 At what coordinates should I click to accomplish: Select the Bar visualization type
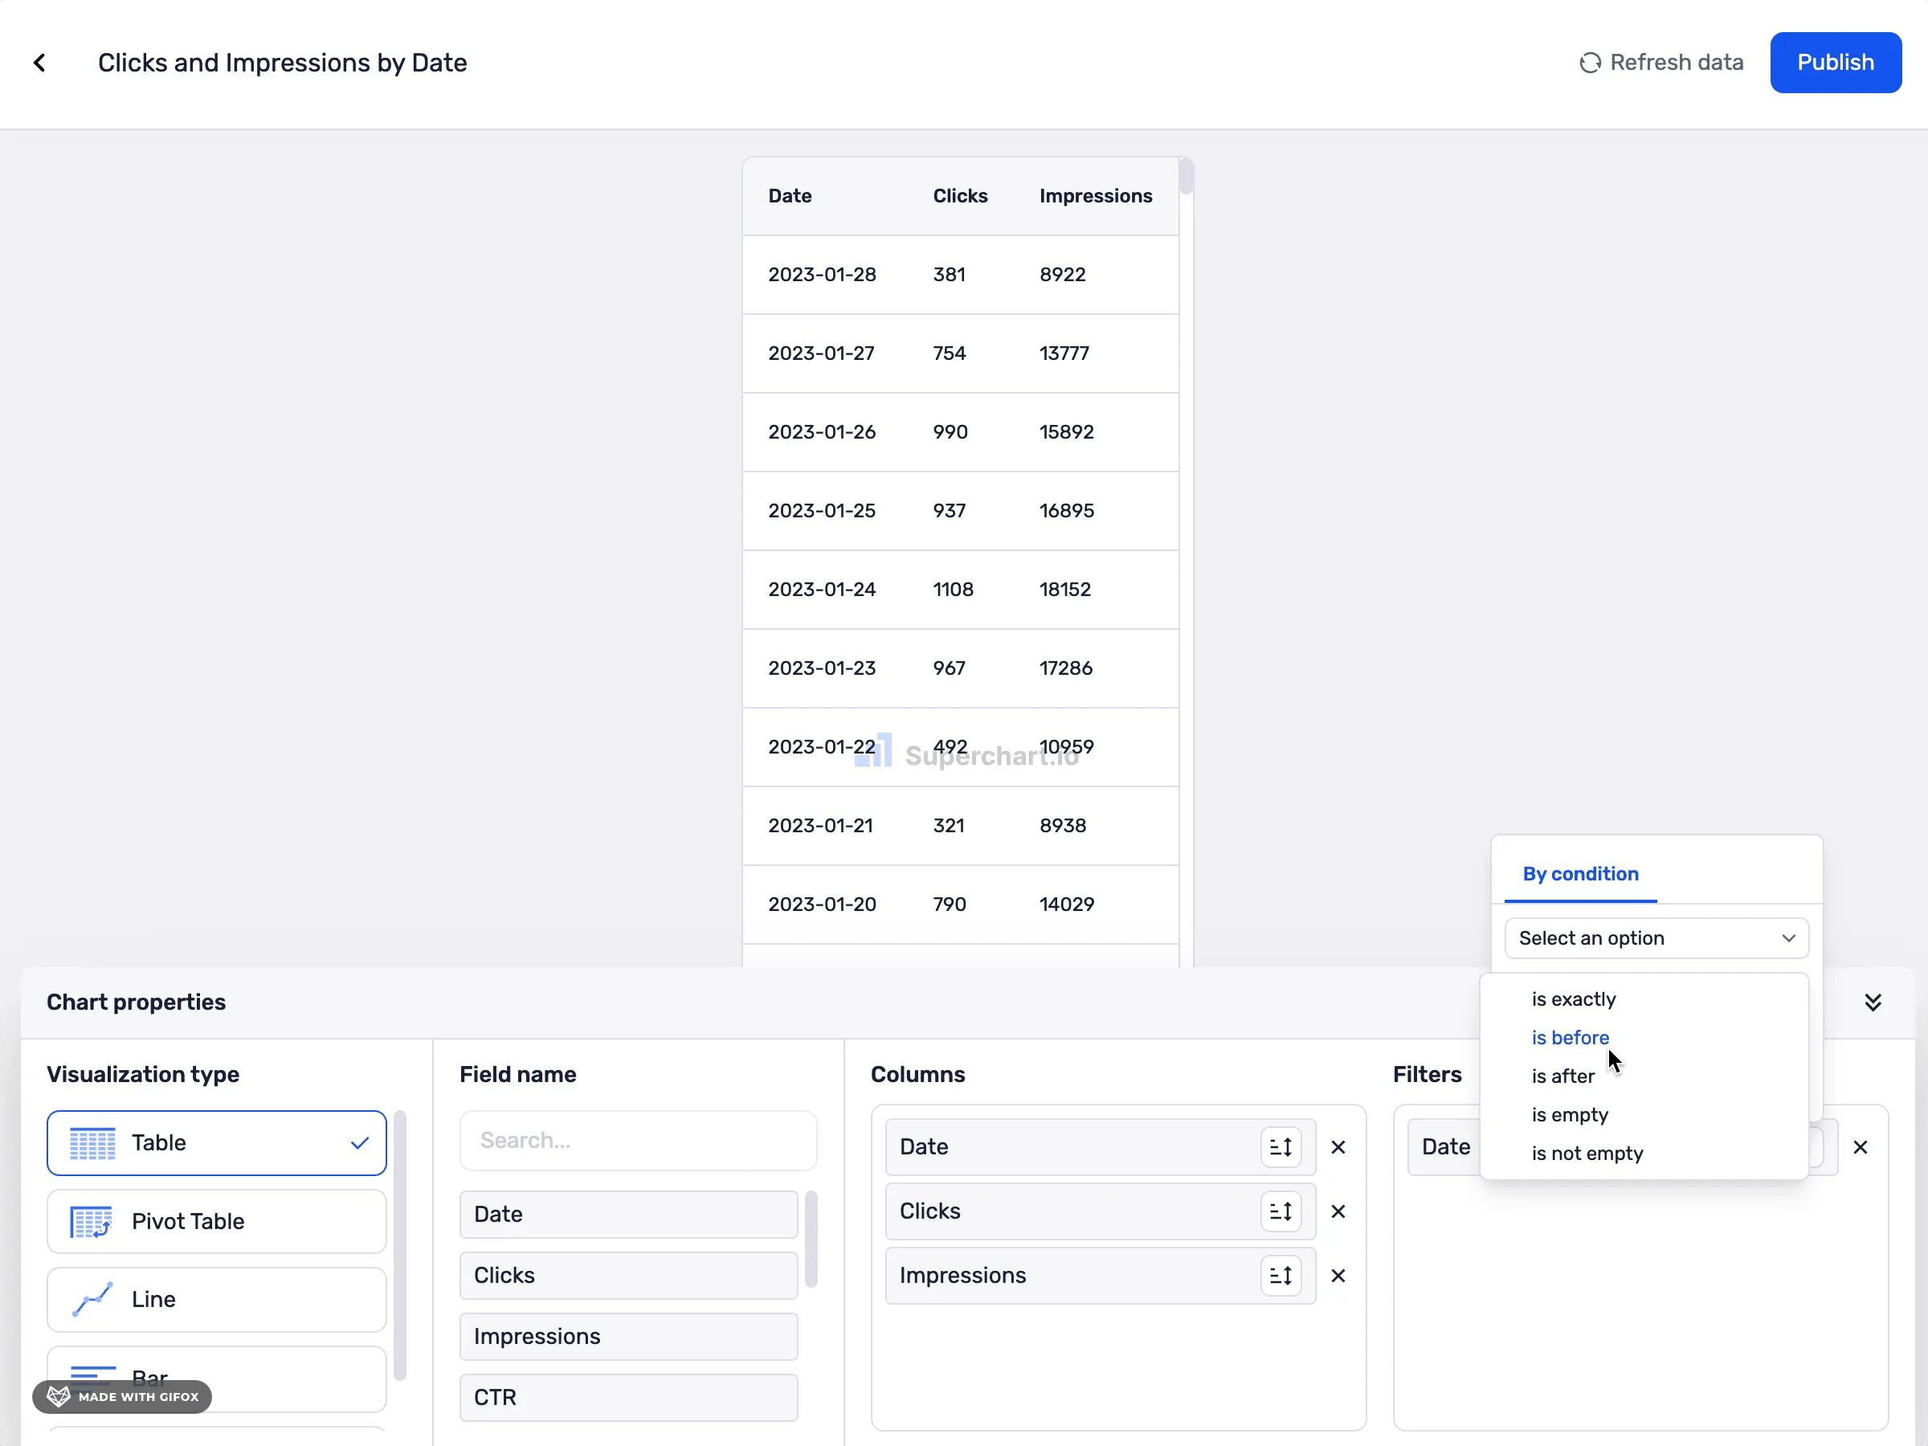(x=216, y=1378)
